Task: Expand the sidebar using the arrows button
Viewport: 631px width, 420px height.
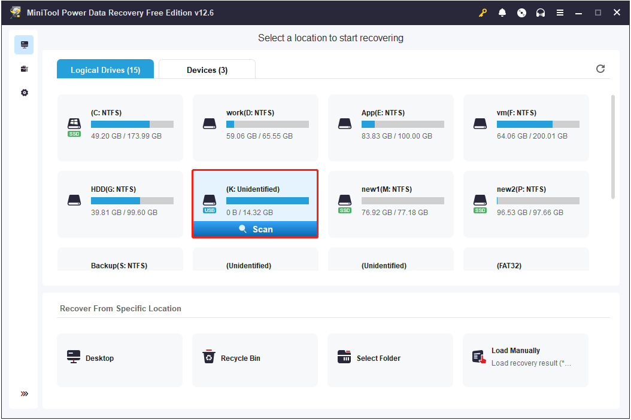Action: pos(23,394)
